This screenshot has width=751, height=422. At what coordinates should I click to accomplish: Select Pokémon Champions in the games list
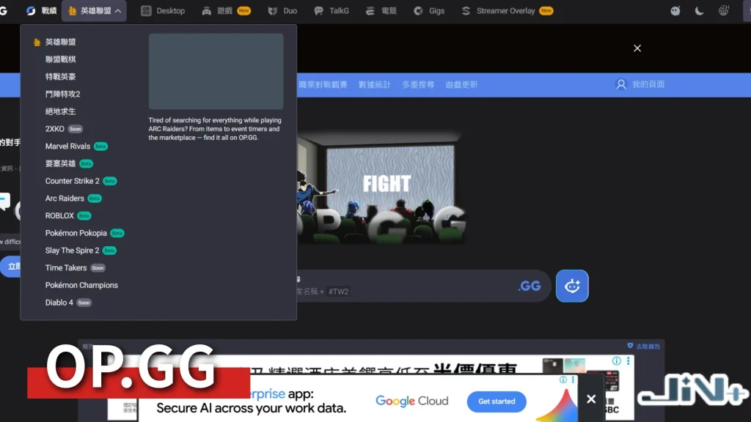tap(81, 285)
